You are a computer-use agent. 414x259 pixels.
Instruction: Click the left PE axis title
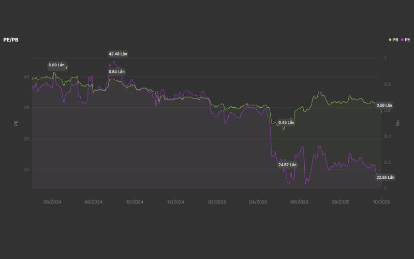coord(16,123)
